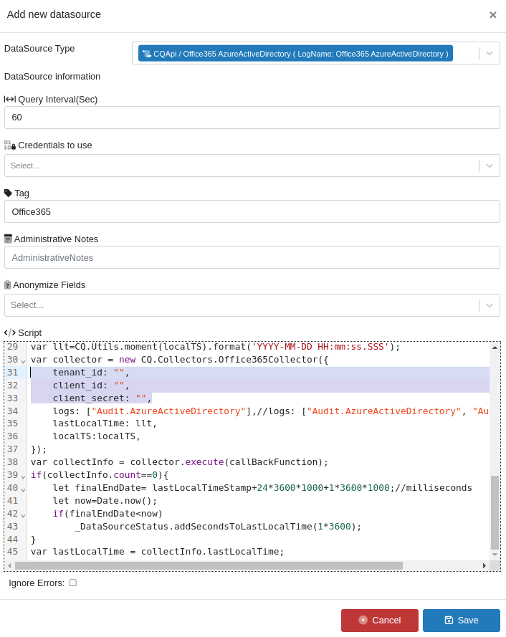Click the horizontal scroll left arrow
This screenshot has width=506, height=637.
9,565
